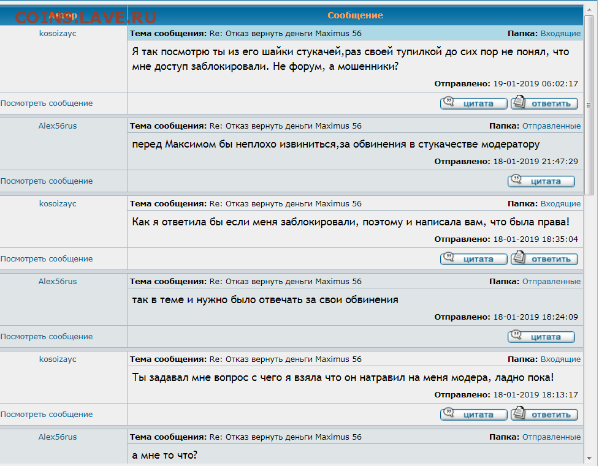599x466 pixels.
Task: Click 'ответить' for the 19-01-2019 06:02:17 message
Action: tap(544, 103)
